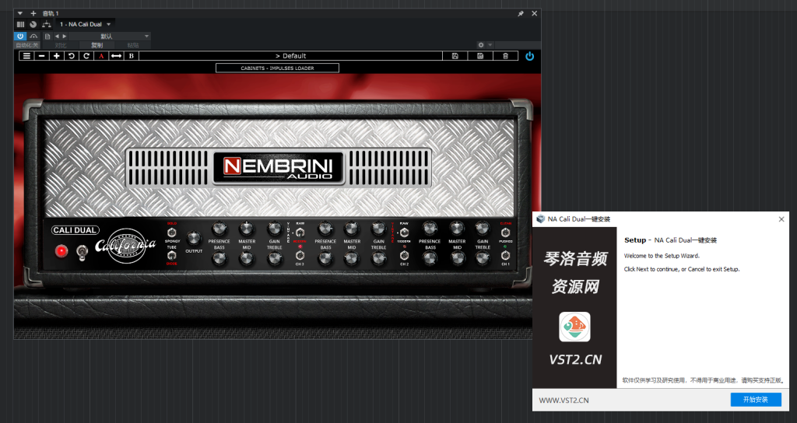Open the gear settings dropdown arrow
The image size is (797, 423).
[x=490, y=45]
